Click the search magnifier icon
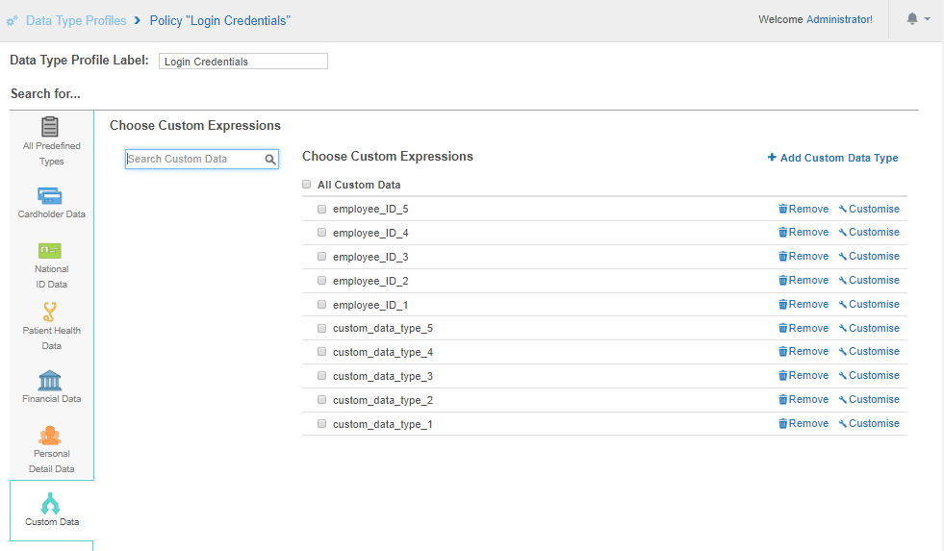This screenshot has width=944, height=551. [271, 160]
